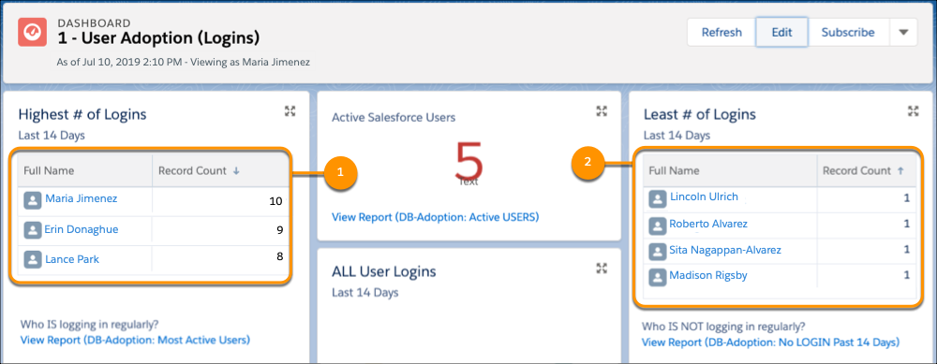This screenshot has height=364, width=937.
Task: Open Erin Donaghue's user record
Action: coord(82,229)
